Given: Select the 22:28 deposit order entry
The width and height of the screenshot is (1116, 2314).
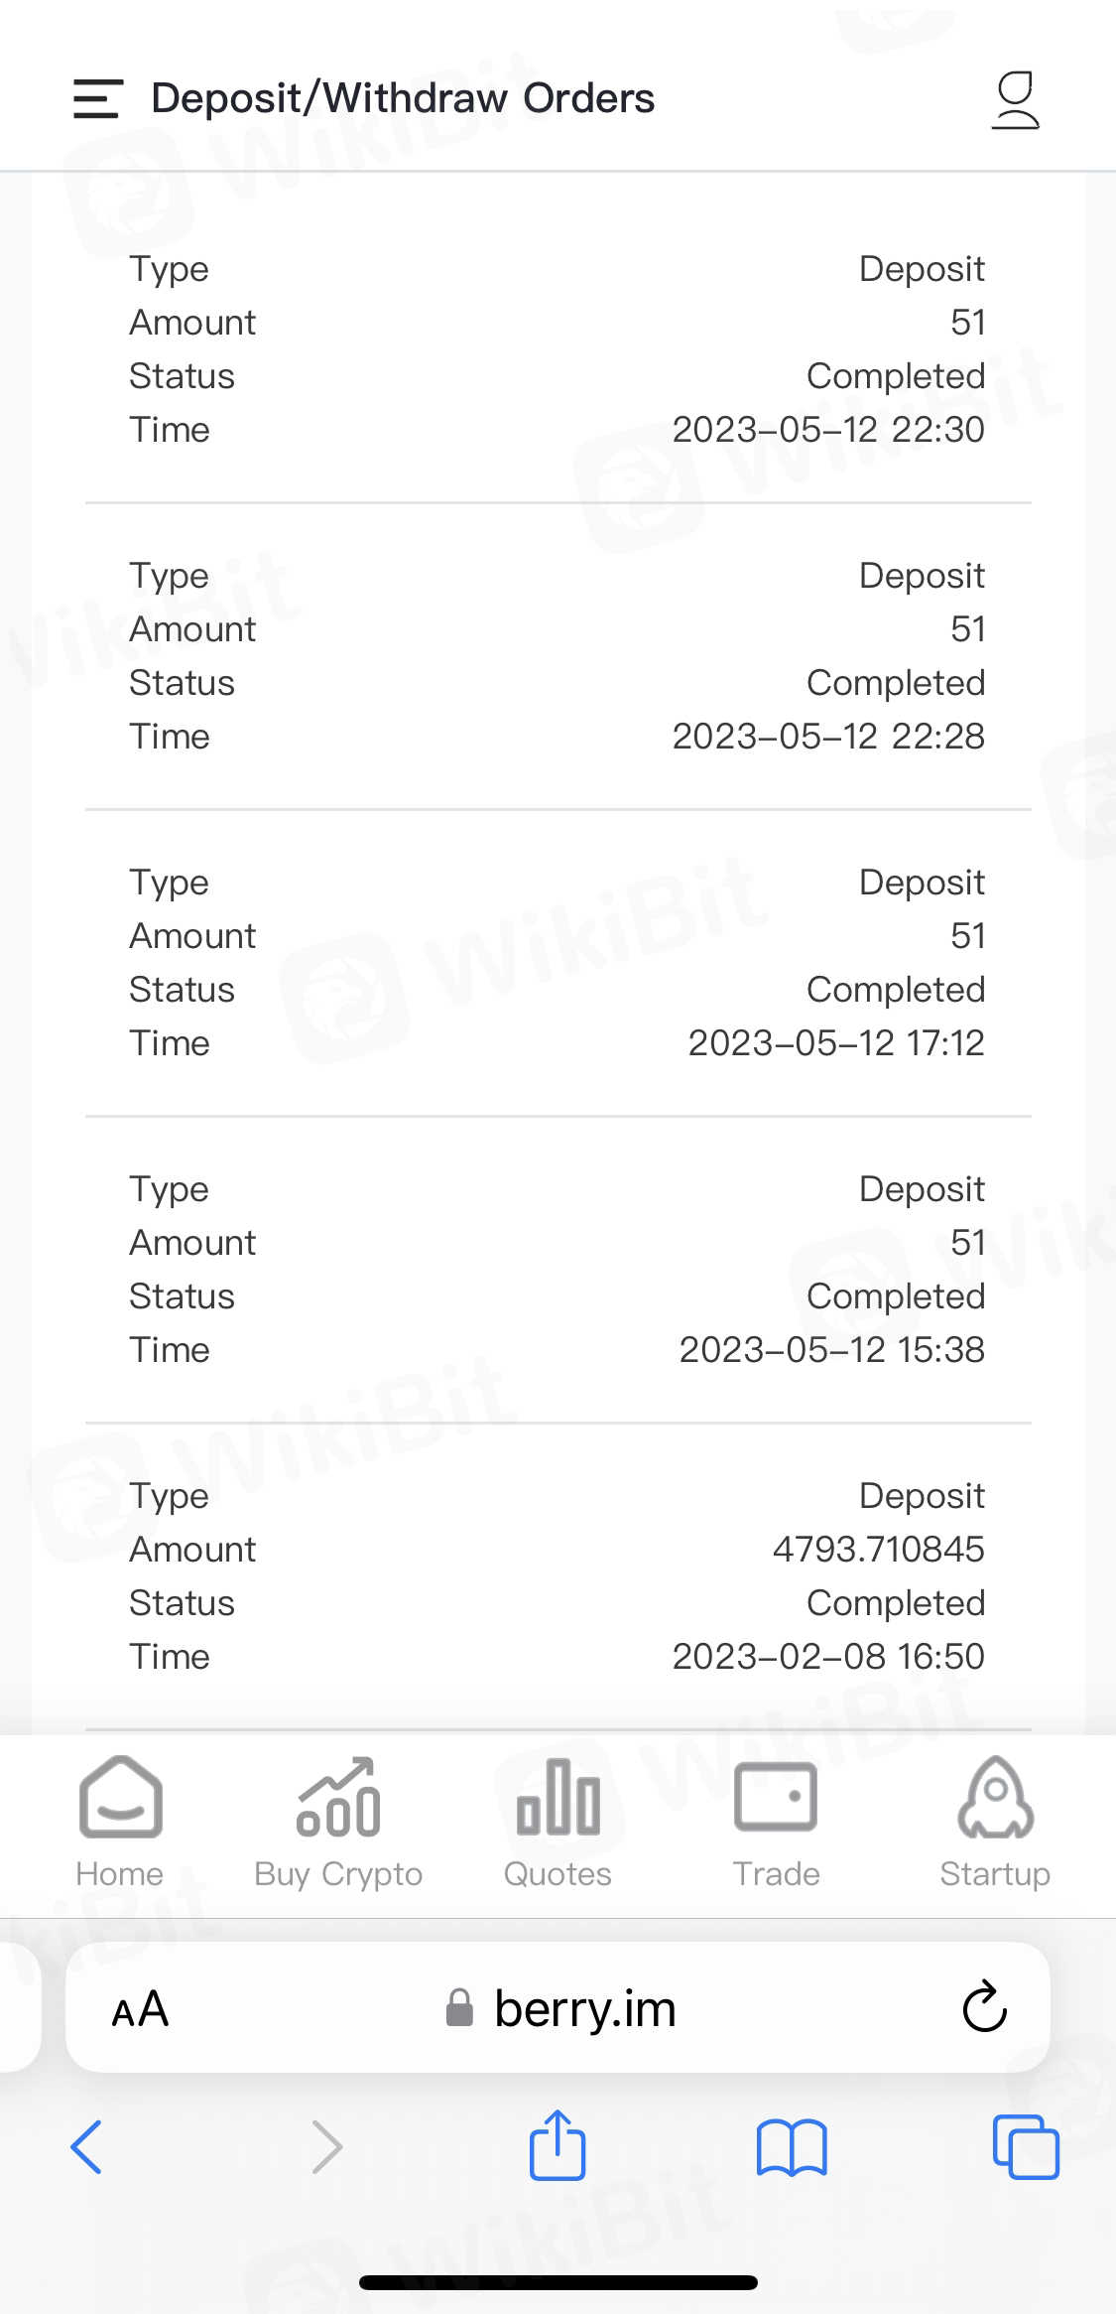Looking at the screenshot, I should (x=558, y=656).
